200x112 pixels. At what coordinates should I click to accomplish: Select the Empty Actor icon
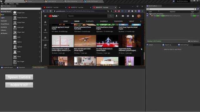(15, 13)
